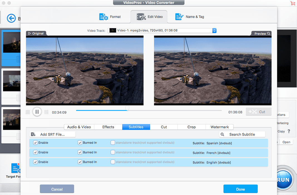The image size is (297, 195).
Task: Click the Cancel button
Action: (x=57, y=189)
